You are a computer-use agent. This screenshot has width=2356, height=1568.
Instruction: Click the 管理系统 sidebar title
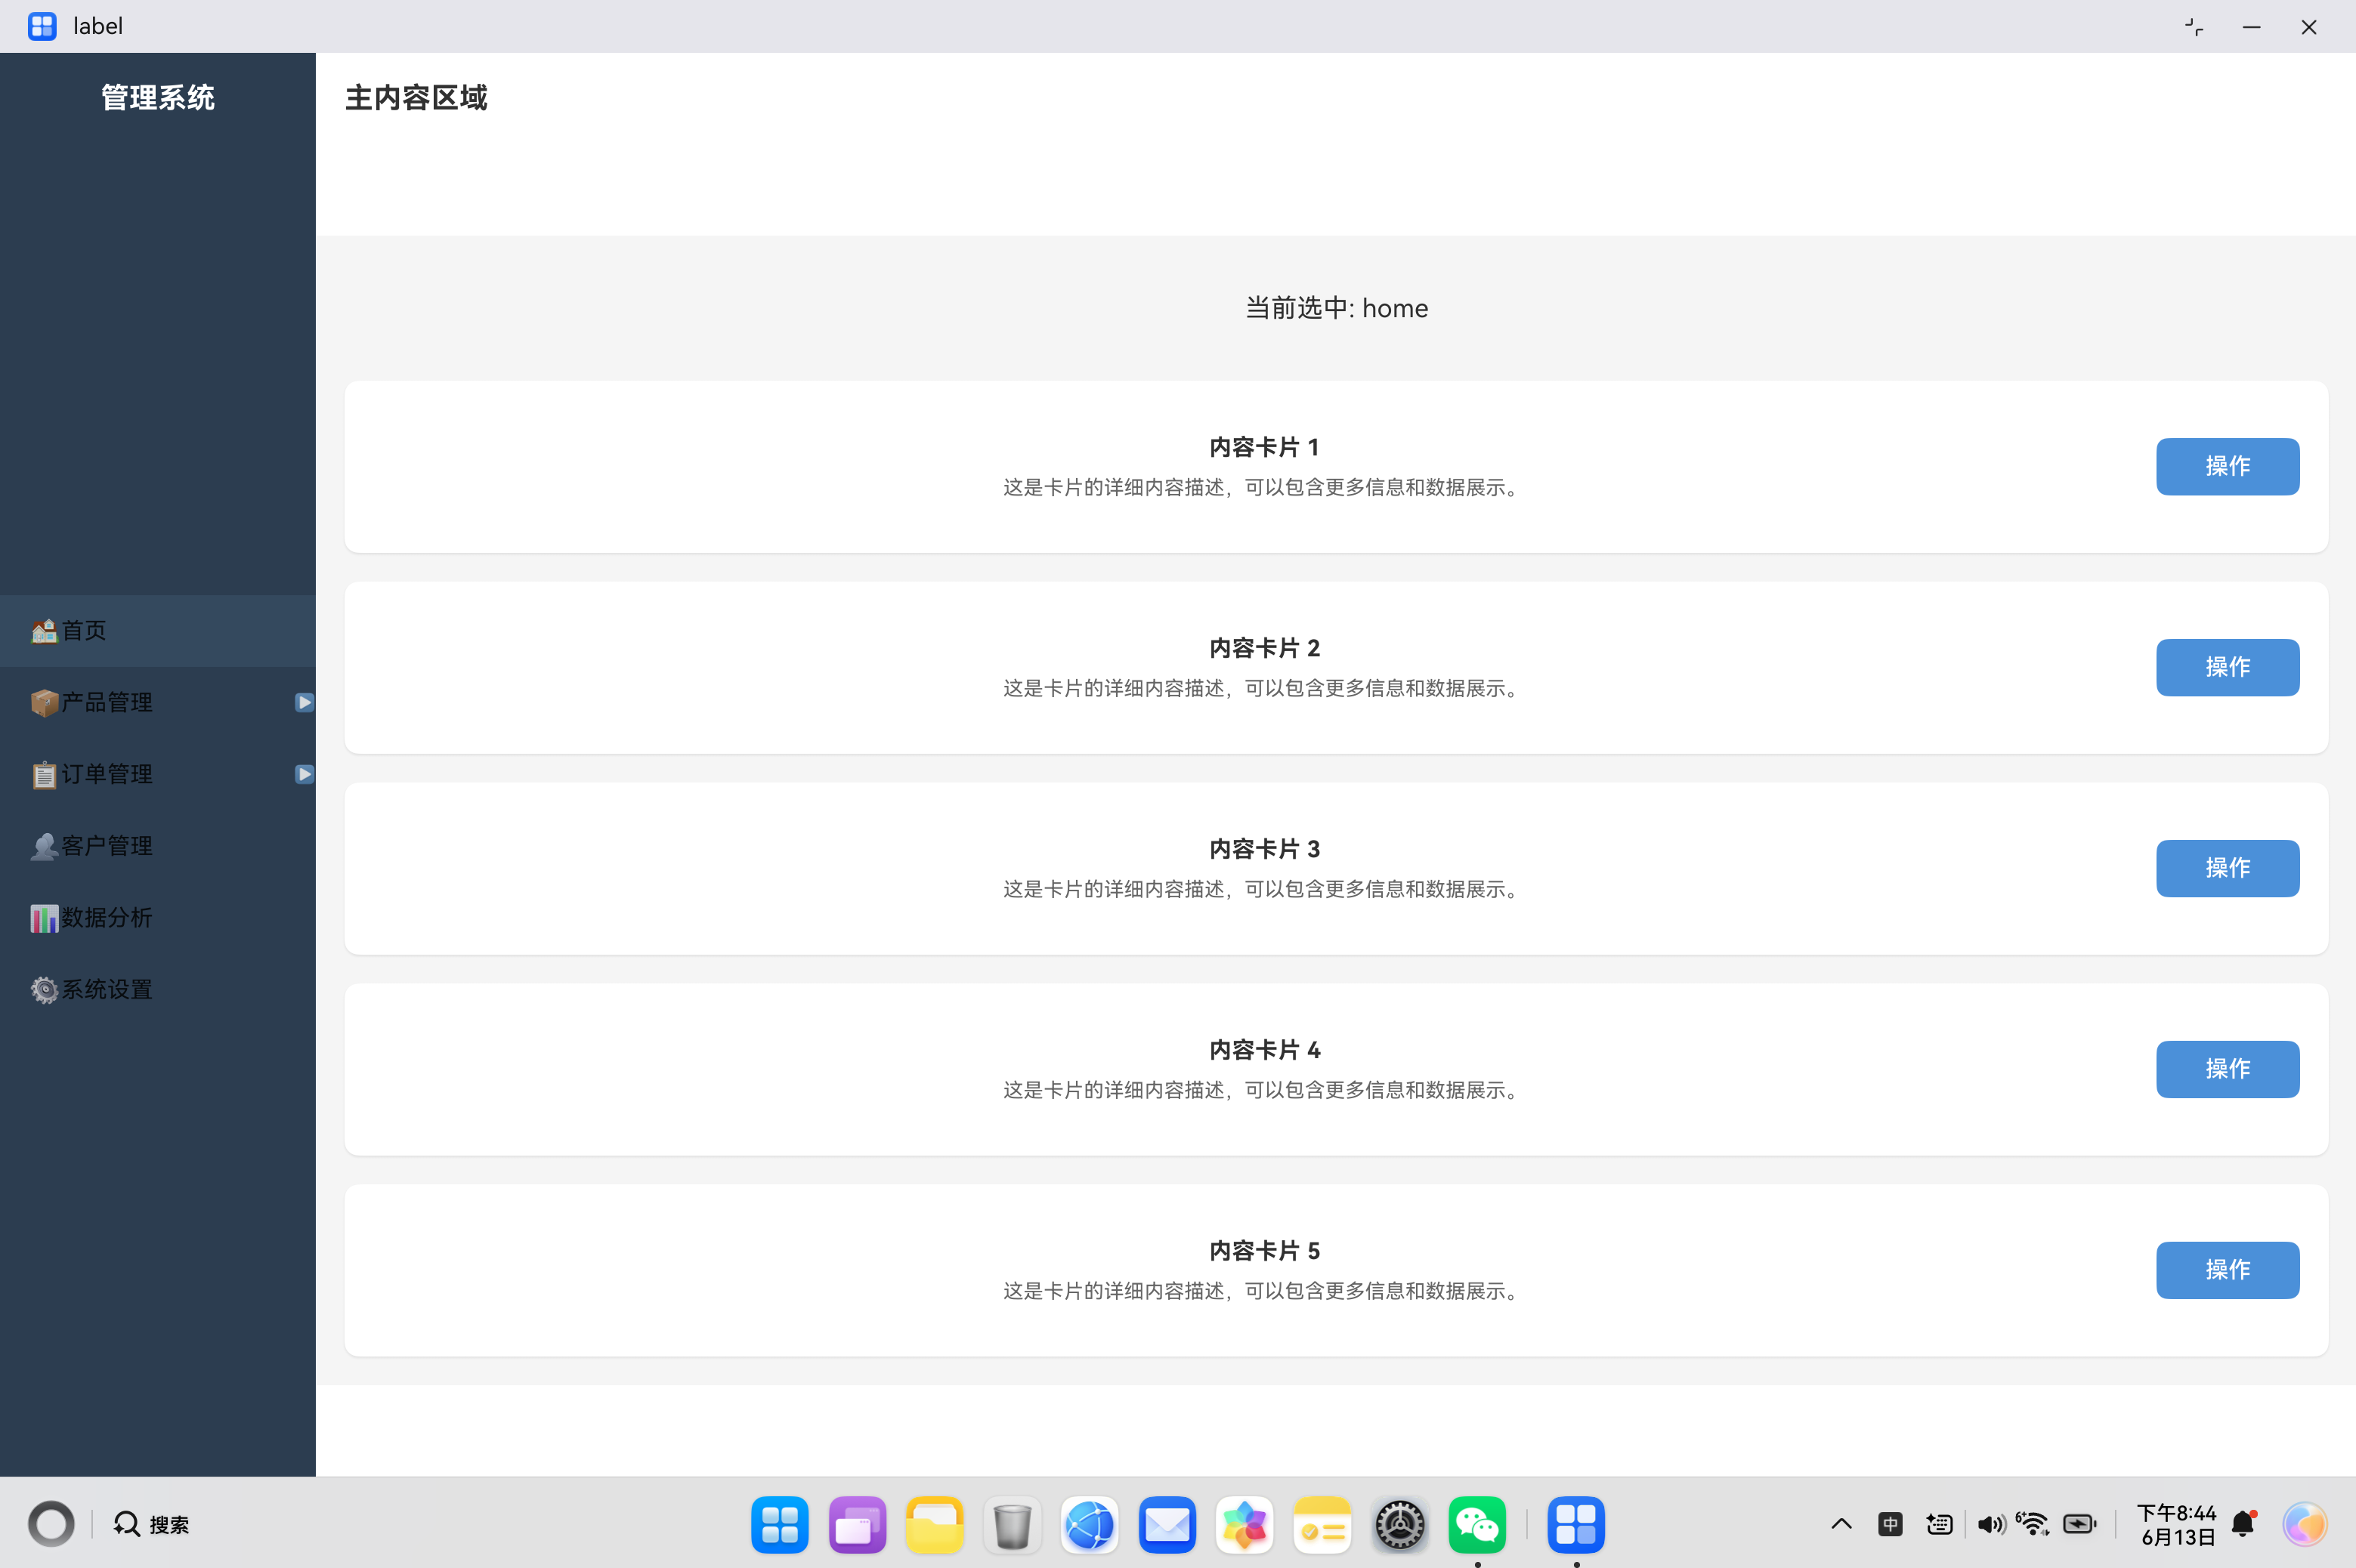click(158, 98)
